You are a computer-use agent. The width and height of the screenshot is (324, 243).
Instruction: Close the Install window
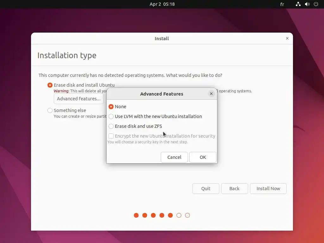tap(287, 38)
